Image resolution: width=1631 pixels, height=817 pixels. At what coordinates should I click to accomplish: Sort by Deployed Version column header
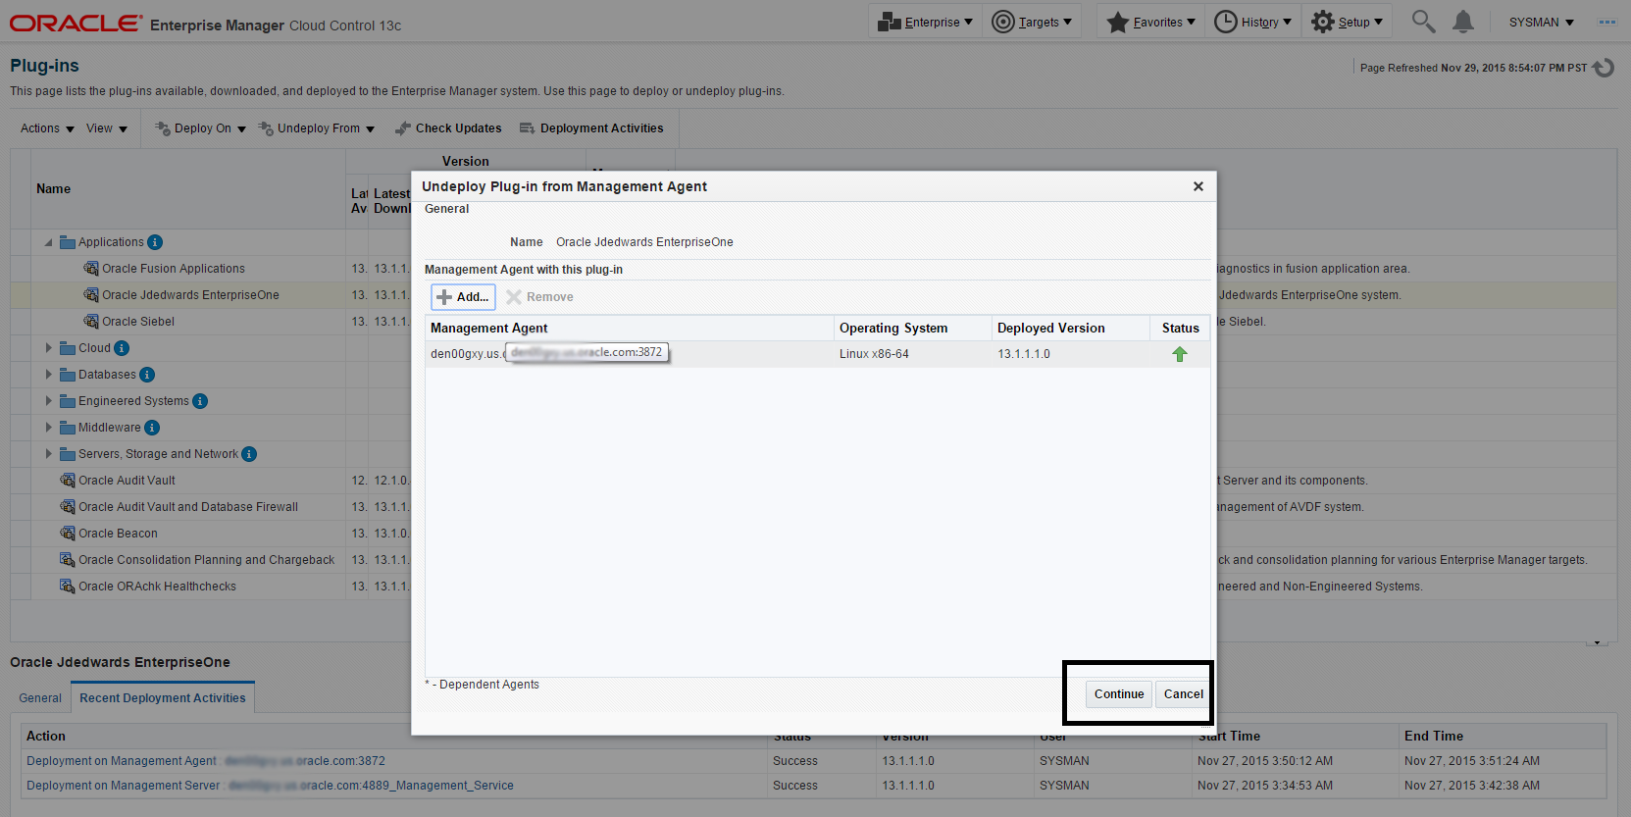coord(1070,329)
